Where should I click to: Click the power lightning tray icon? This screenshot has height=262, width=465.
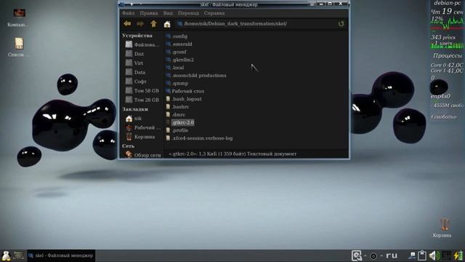pyautogui.click(x=458, y=255)
